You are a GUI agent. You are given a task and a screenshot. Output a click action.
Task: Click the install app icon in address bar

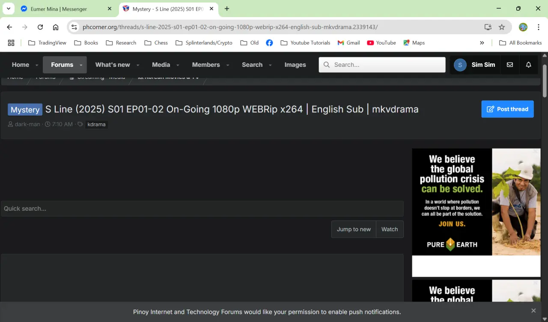point(488,27)
